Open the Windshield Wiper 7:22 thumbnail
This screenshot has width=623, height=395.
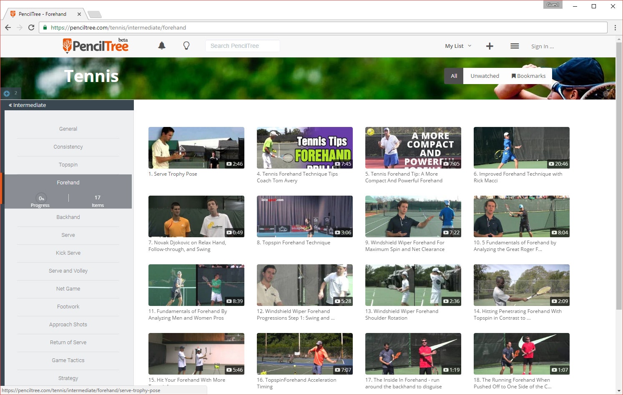click(413, 216)
